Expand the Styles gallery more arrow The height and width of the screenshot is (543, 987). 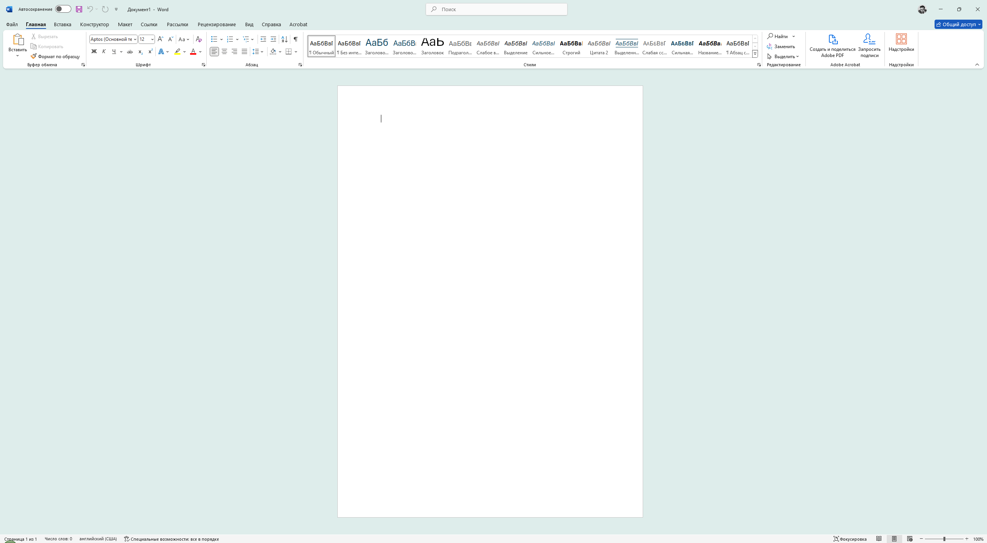click(x=755, y=54)
